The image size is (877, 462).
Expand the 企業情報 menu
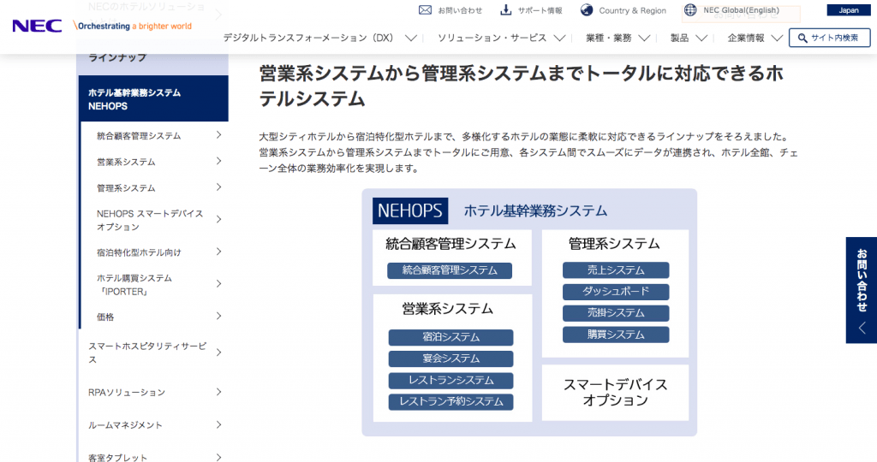755,38
